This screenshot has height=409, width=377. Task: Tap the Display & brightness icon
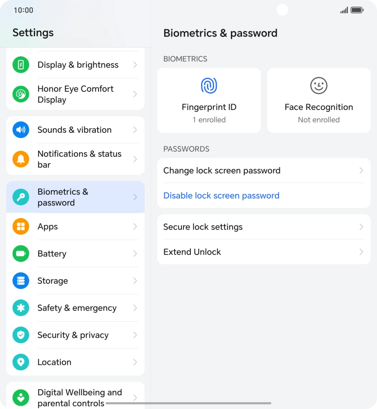[x=21, y=64]
